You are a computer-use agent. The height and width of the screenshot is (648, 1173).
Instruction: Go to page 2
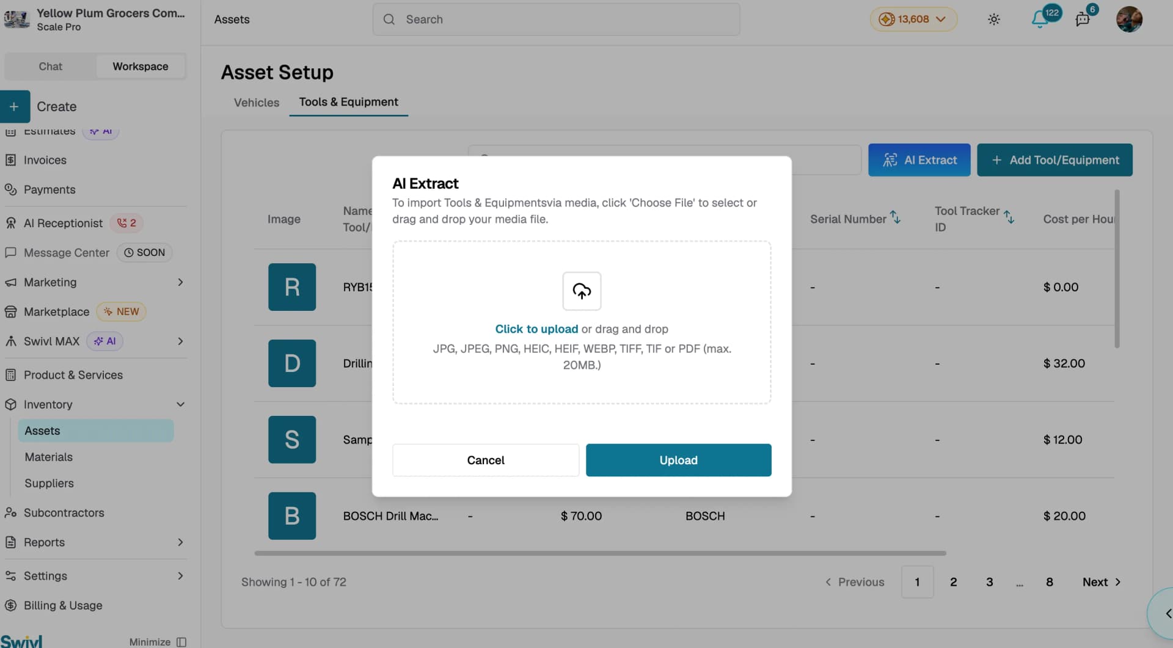(953, 582)
